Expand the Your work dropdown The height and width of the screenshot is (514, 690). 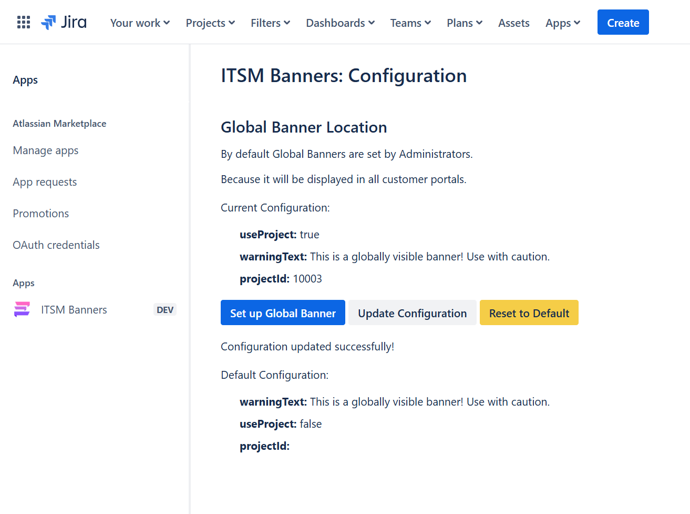[x=140, y=23]
